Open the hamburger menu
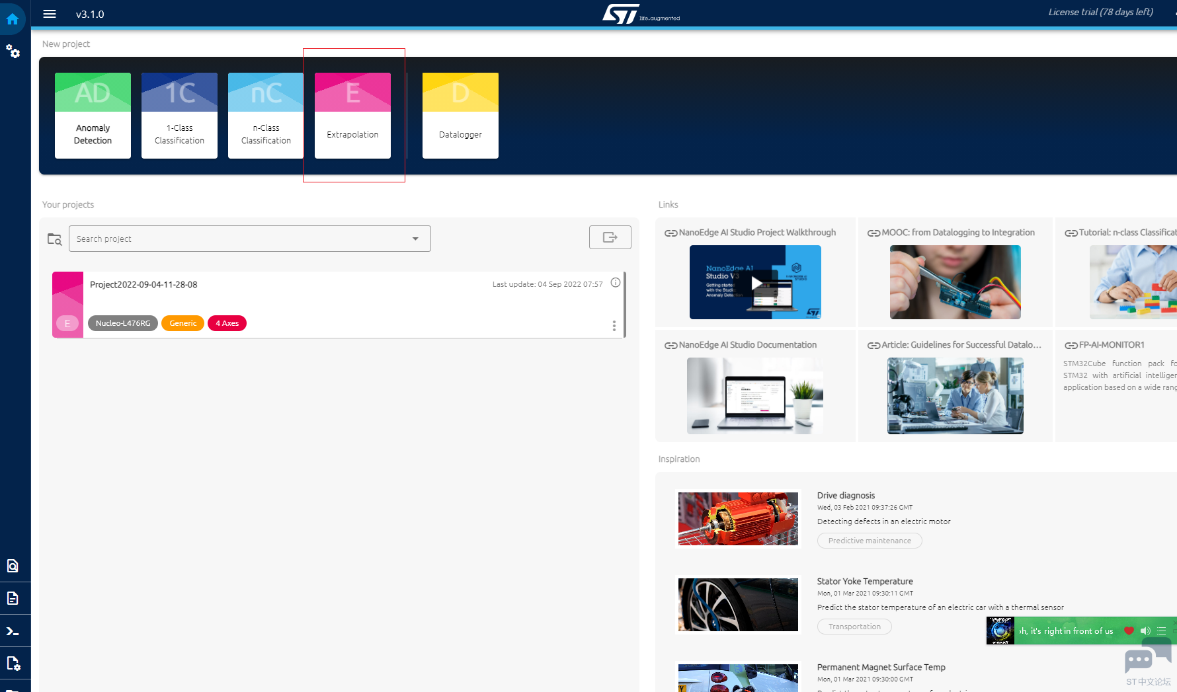 tap(50, 14)
